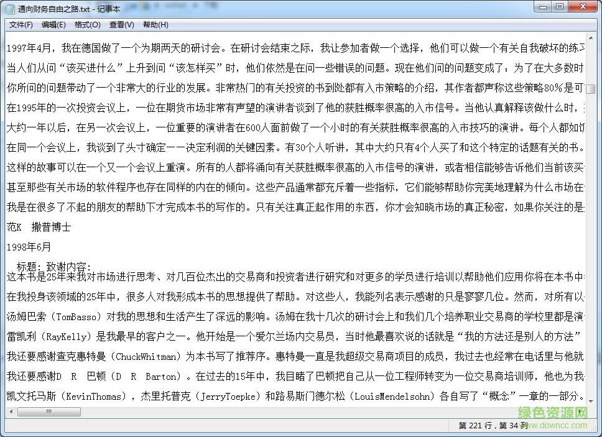Open the 格式(O) menu

tap(87, 24)
